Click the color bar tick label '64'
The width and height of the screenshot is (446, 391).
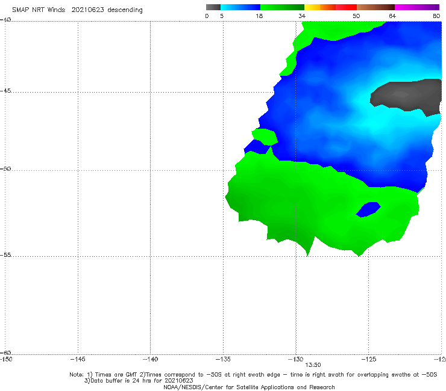coord(392,16)
